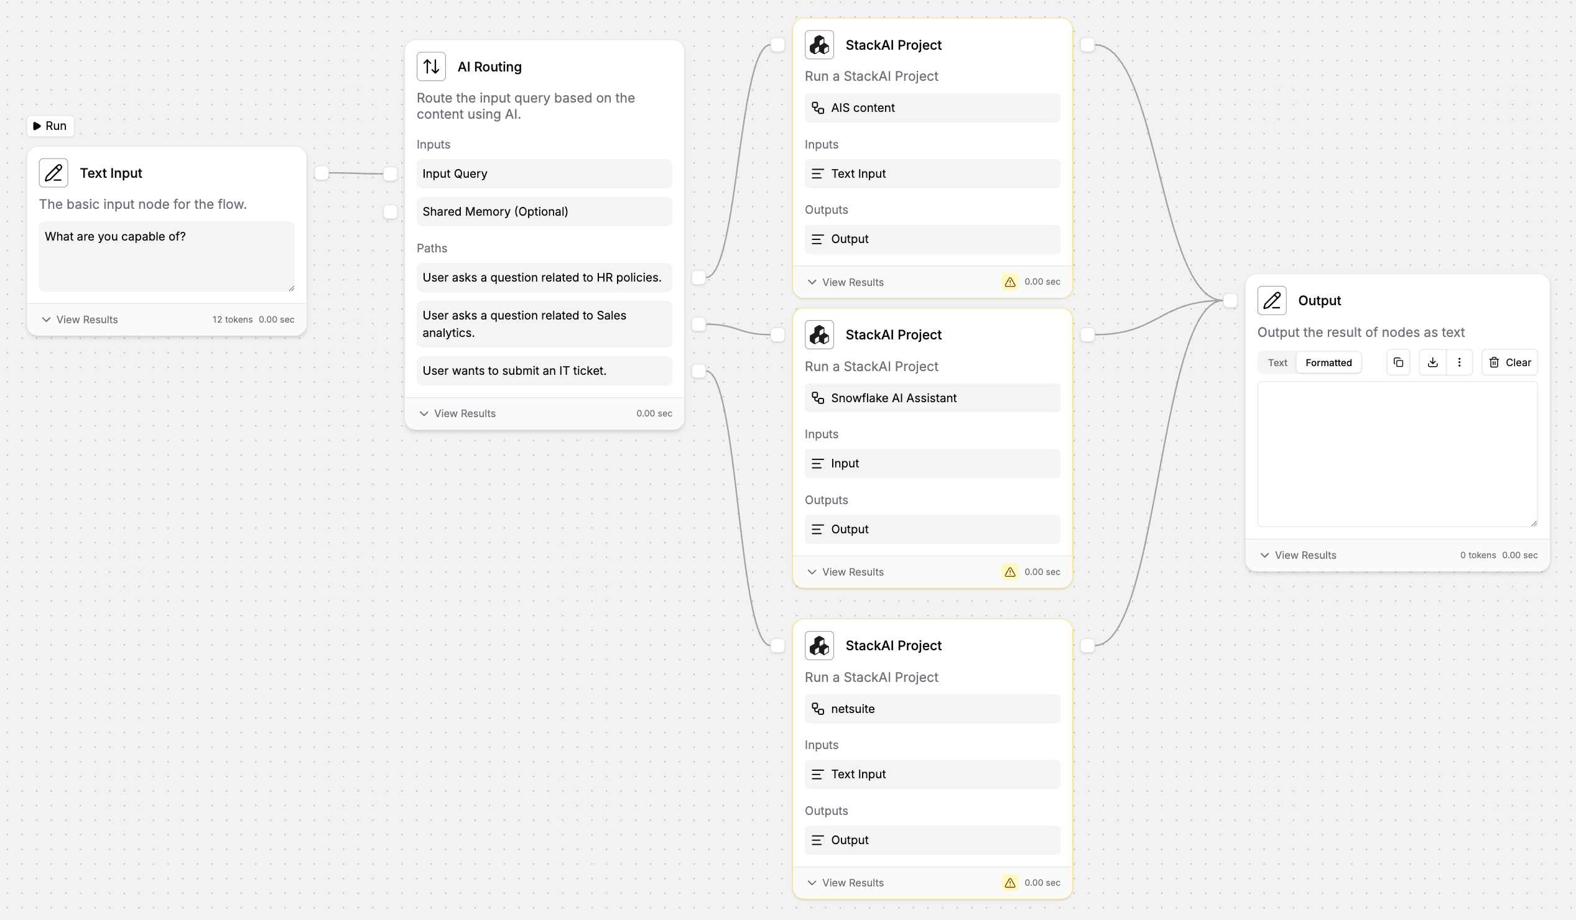Open the three-dot options in Output node

(x=1459, y=362)
